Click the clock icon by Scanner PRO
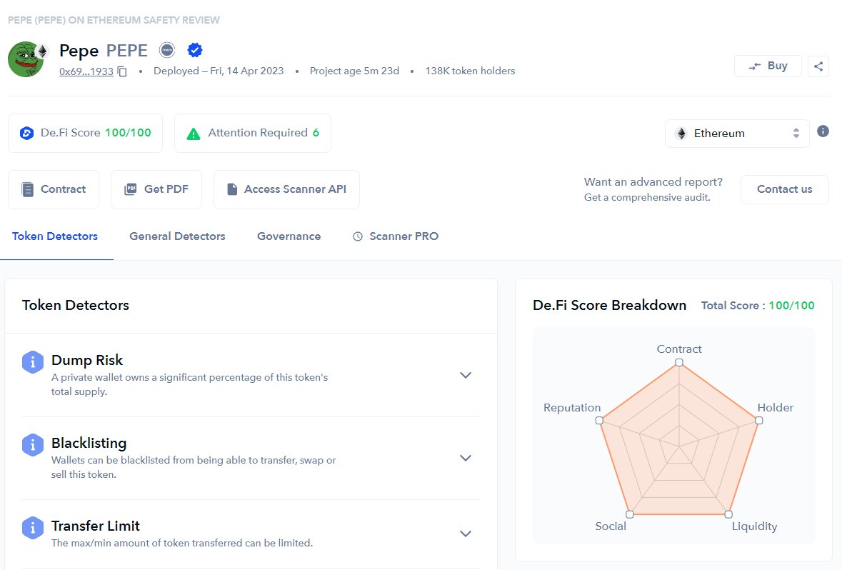 click(x=358, y=236)
